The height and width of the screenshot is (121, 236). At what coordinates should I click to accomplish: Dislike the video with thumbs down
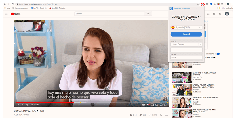(x=140, y=115)
